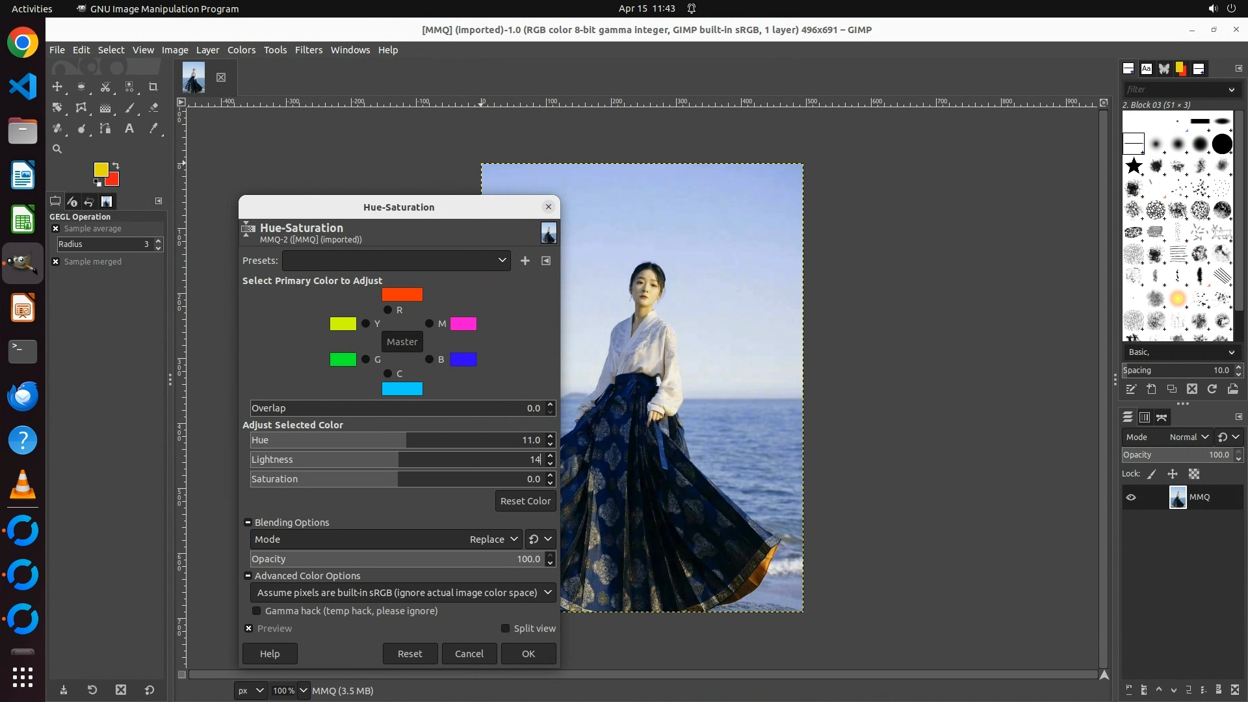Select the Paintbrush tool

pos(129,108)
